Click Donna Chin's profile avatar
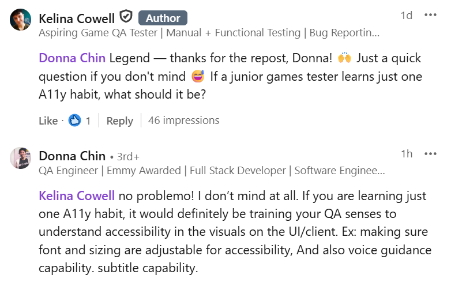Viewport: 451px width, 286px height. click(20, 157)
